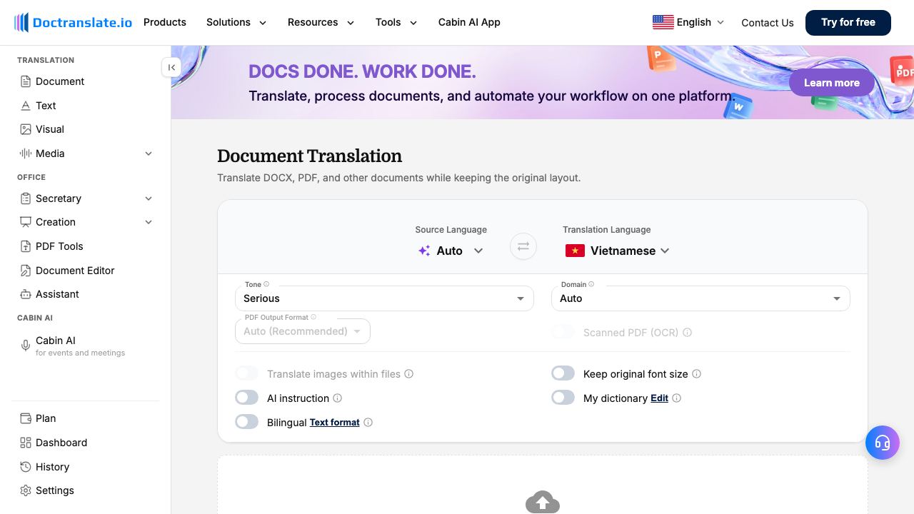Click the Doctranslate.io logo
The height and width of the screenshot is (514, 914).
(74, 22)
